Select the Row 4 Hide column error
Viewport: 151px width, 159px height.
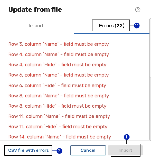click(x=57, y=65)
